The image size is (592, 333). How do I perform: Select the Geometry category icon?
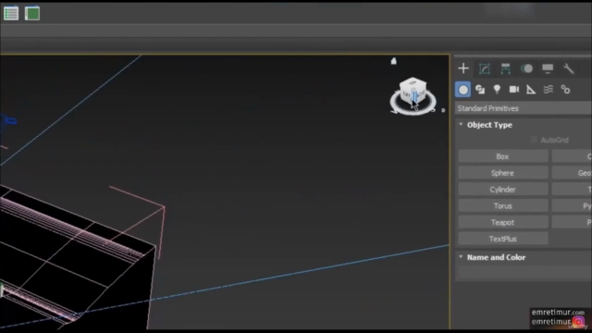coord(462,90)
